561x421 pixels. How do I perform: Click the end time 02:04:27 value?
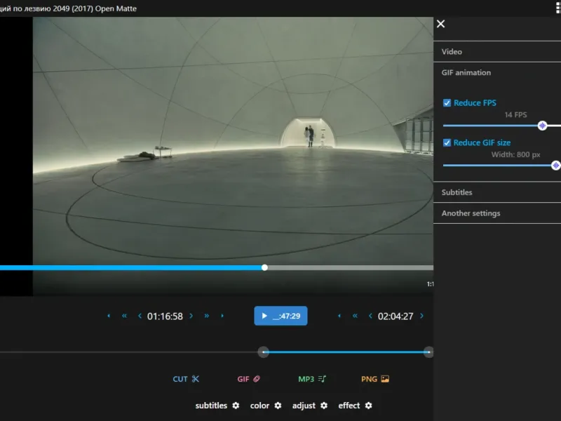[396, 316]
